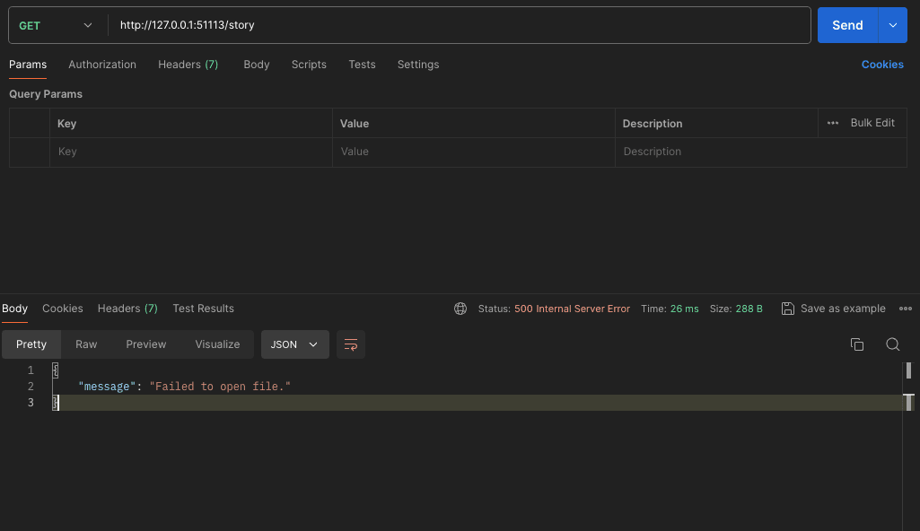
Task: Open the GET method dropdown
Action: coord(56,25)
